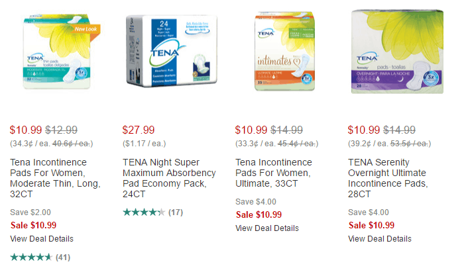Click the $10.99 price of Moderate Thin pads
This screenshot has height=278, width=468.
25,130
